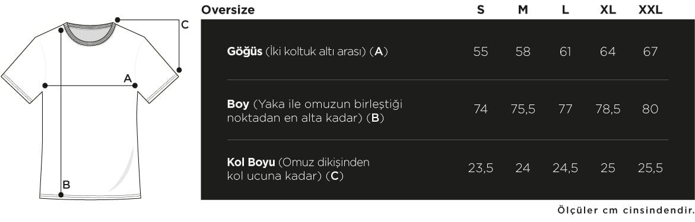
Task: Click the letter A marker on shirt
Action: (128, 78)
